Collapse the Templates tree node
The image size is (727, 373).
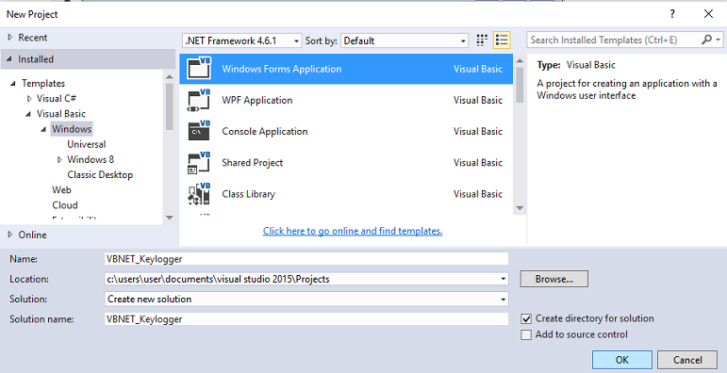[x=13, y=84]
